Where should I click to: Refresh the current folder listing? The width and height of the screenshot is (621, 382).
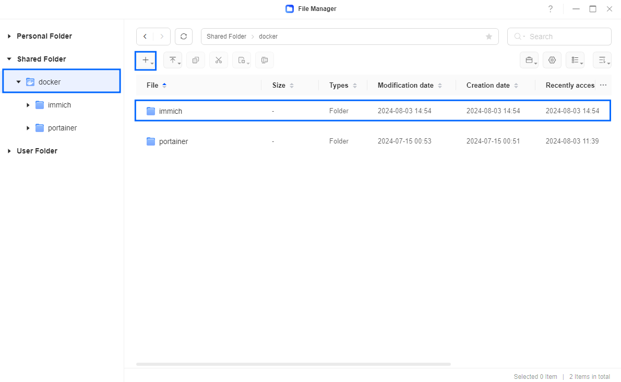click(x=184, y=37)
